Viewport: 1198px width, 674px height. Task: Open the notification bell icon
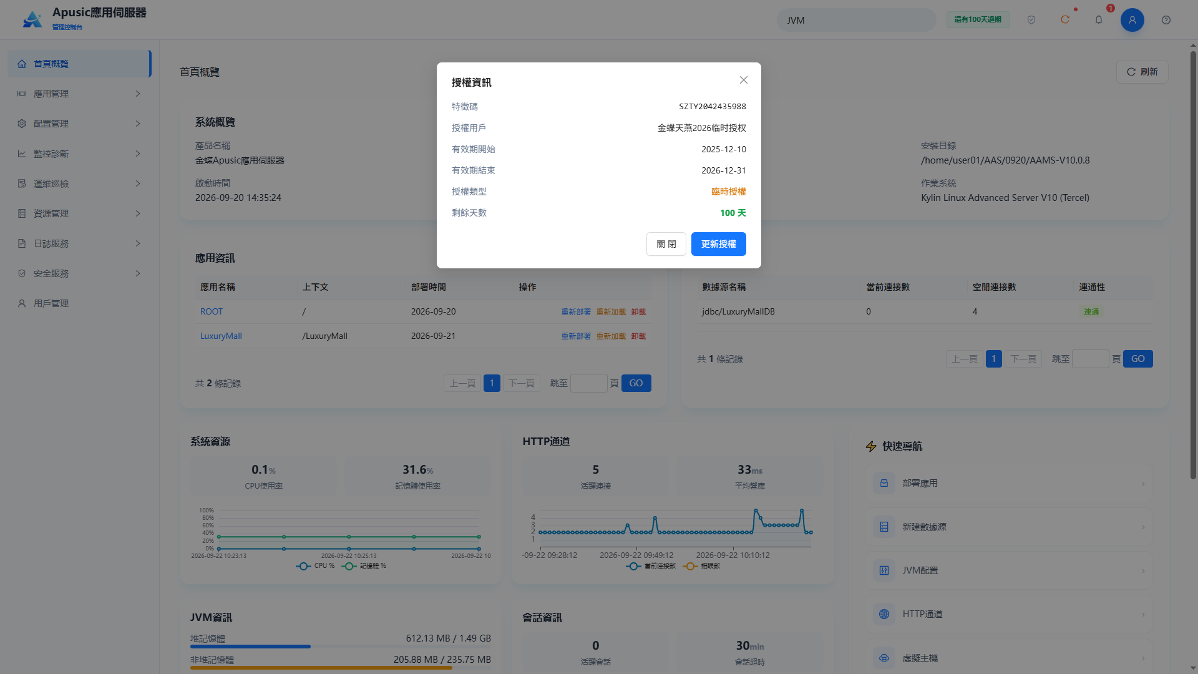click(x=1099, y=20)
